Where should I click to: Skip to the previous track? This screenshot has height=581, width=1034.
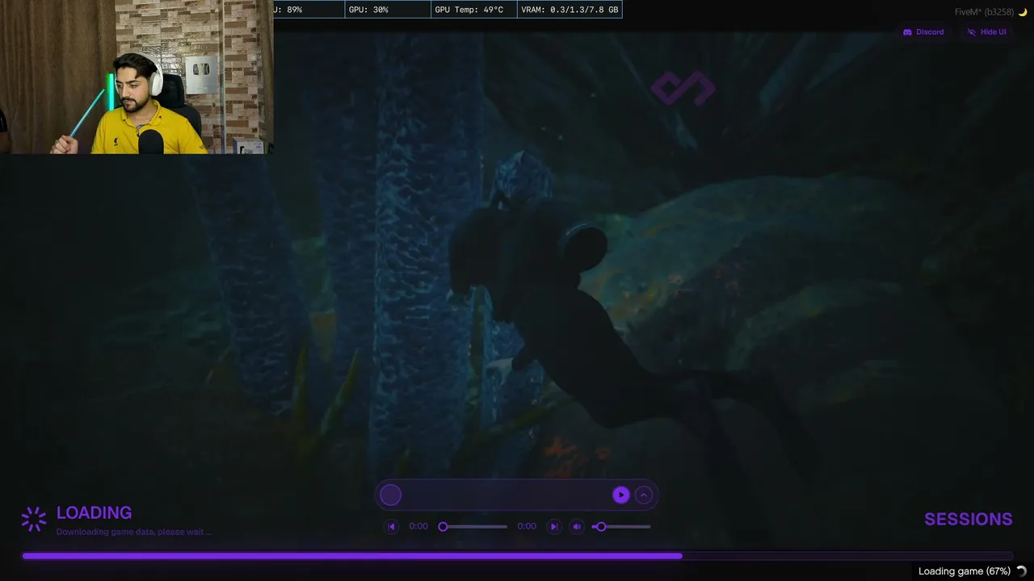click(392, 527)
